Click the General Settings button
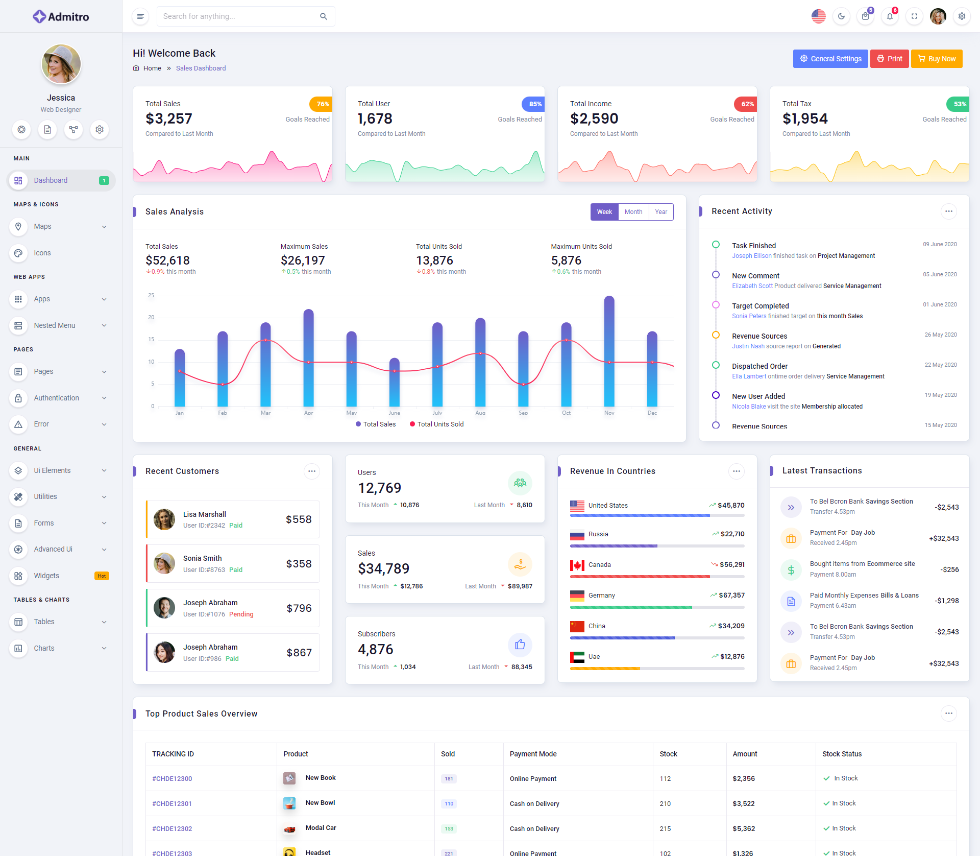Screen dimensions: 980x856 830,59
